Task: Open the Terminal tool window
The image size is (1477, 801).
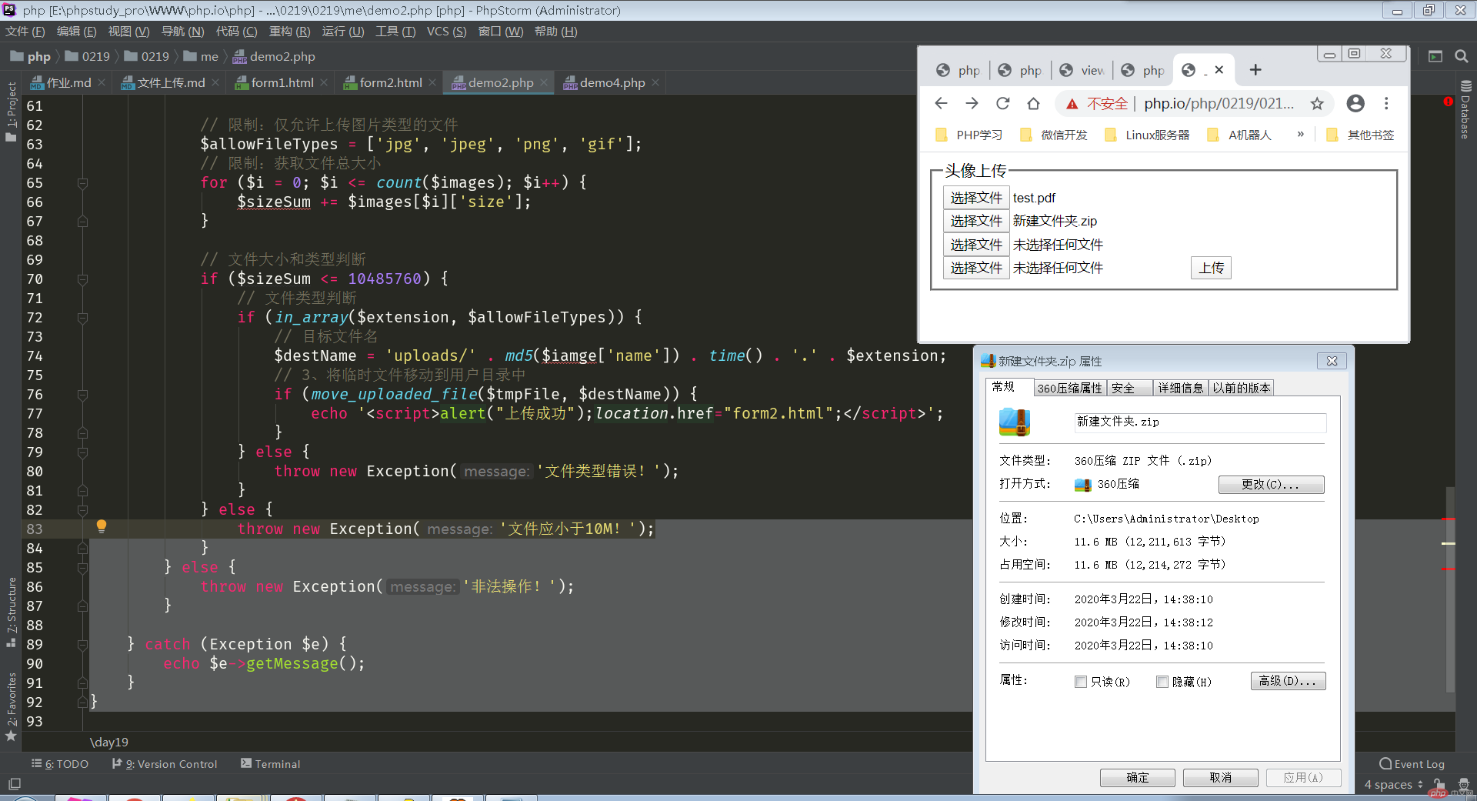Action: 270,764
